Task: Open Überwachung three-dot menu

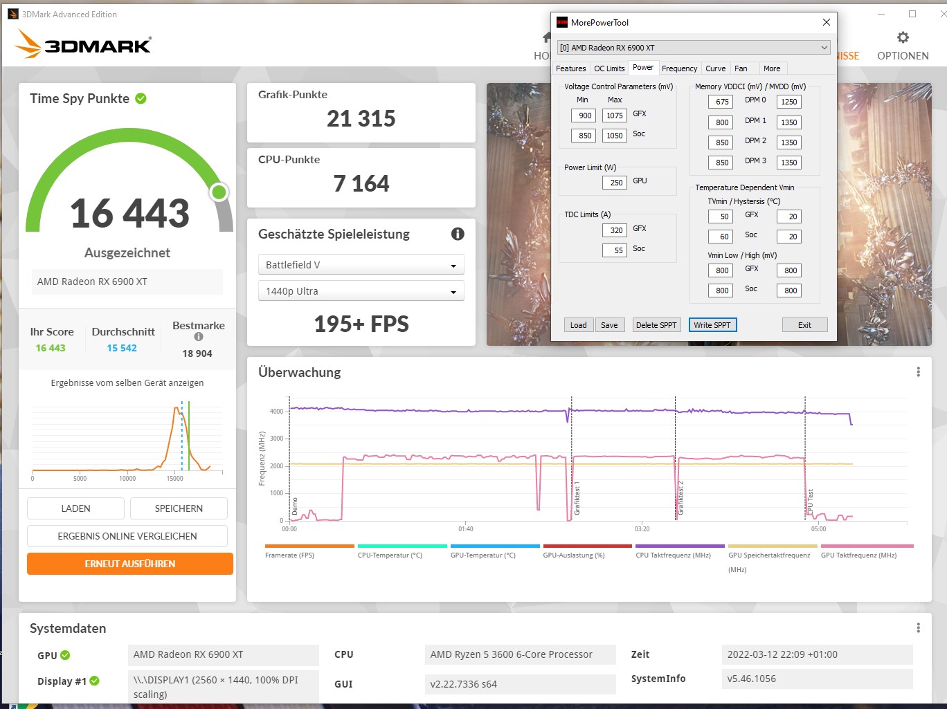Action: (919, 372)
